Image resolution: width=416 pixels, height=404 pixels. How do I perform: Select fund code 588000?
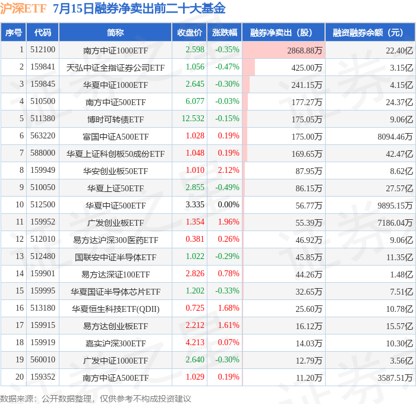43,153
